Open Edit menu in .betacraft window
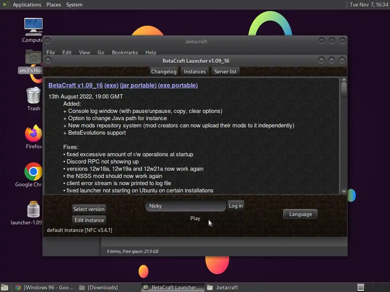Image resolution: width=390 pixels, height=292 pixels. (67, 52)
